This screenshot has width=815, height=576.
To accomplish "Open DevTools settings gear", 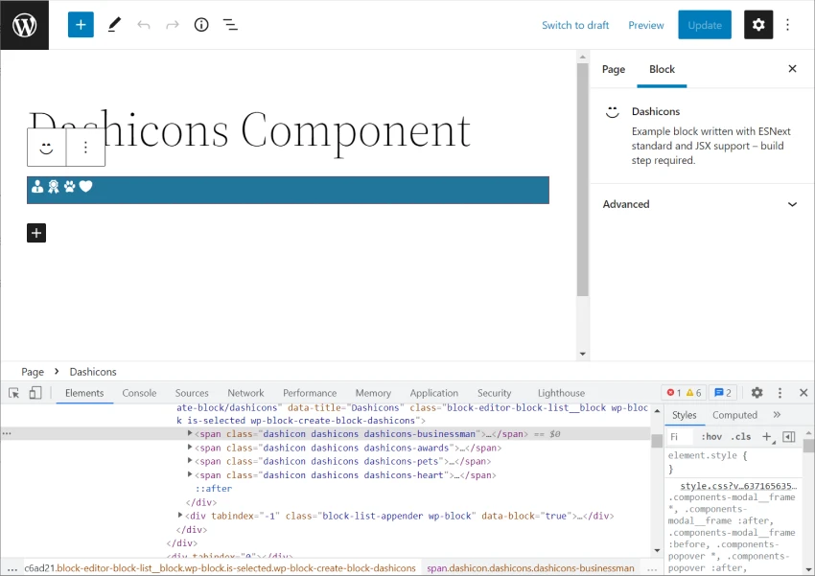I will (757, 393).
